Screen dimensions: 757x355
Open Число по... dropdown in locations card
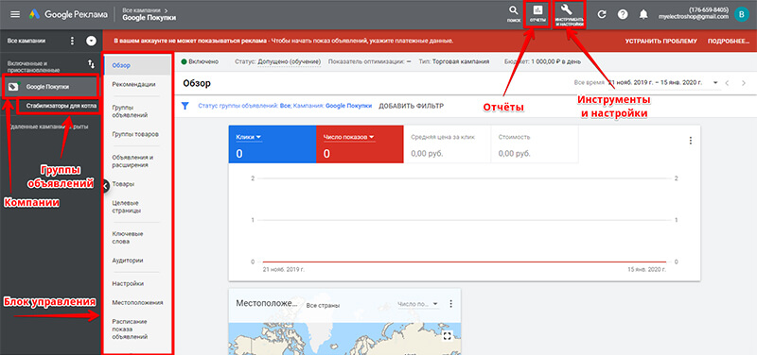click(417, 304)
